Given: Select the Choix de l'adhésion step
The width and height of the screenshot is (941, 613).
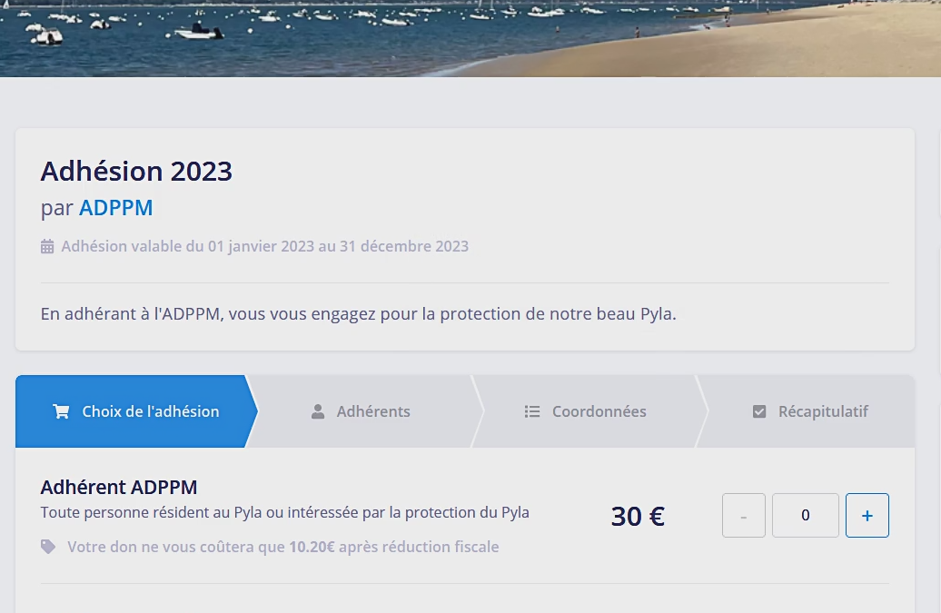Looking at the screenshot, I should (x=136, y=411).
